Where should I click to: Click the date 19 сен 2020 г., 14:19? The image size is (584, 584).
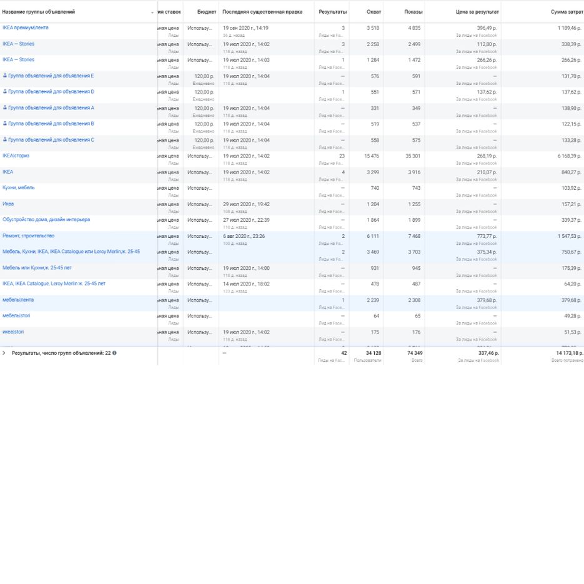245,28
